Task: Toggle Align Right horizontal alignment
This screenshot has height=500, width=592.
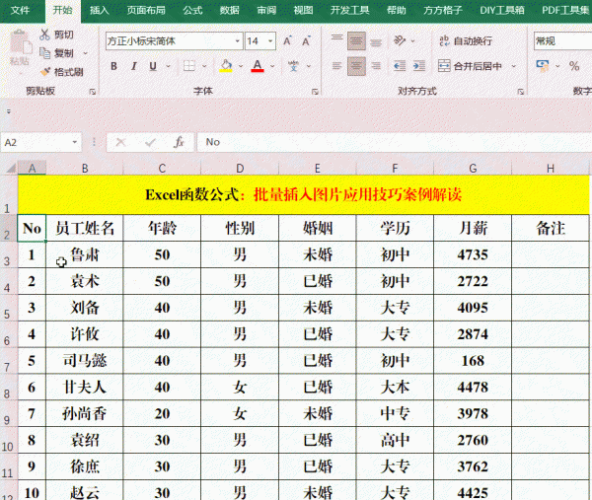Action: coord(376,66)
